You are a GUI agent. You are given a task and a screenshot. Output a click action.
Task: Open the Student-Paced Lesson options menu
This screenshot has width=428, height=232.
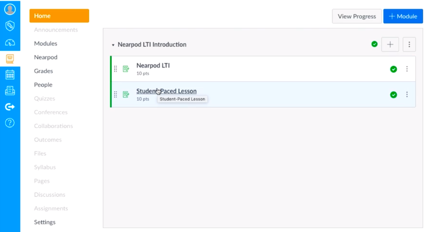(x=407, y=95)
